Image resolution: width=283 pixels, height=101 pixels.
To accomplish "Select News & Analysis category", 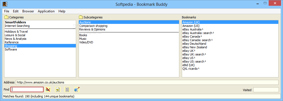I will point(40,39).
